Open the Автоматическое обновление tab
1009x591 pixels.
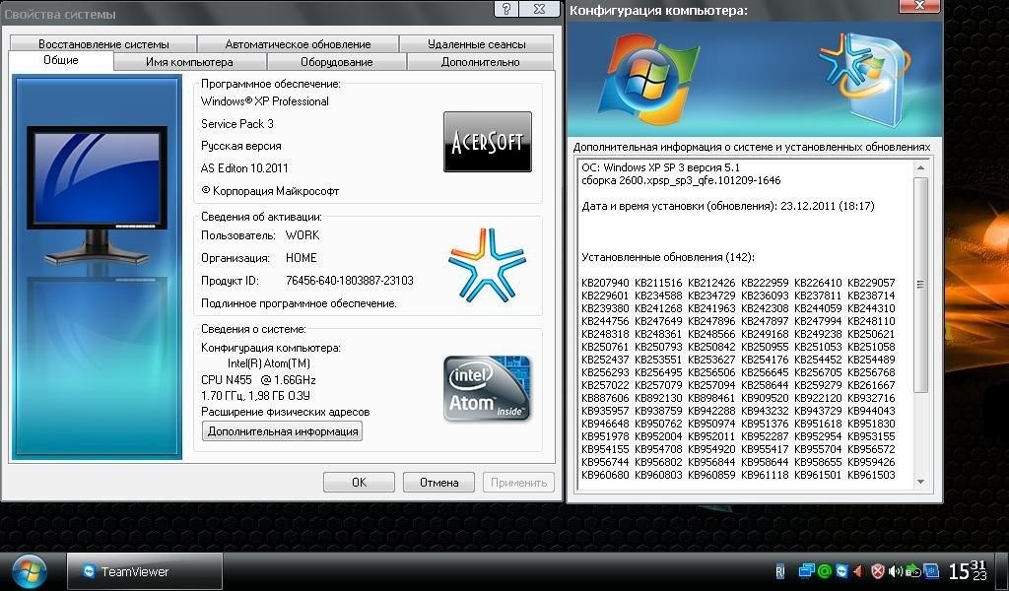[x=298, y=43]
